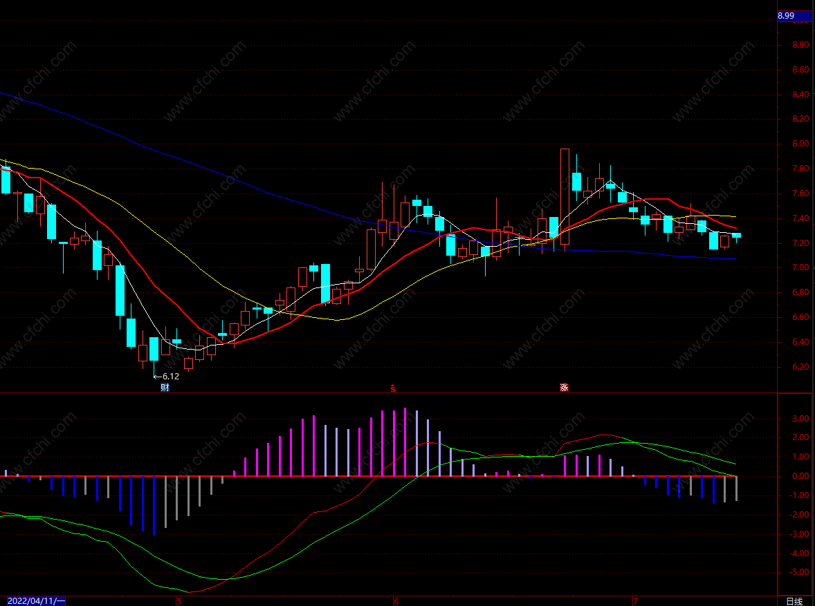This screenshot has width=815, height=606.
Task: Click the -3.00 MACD axis label
Action: point(799,534)
